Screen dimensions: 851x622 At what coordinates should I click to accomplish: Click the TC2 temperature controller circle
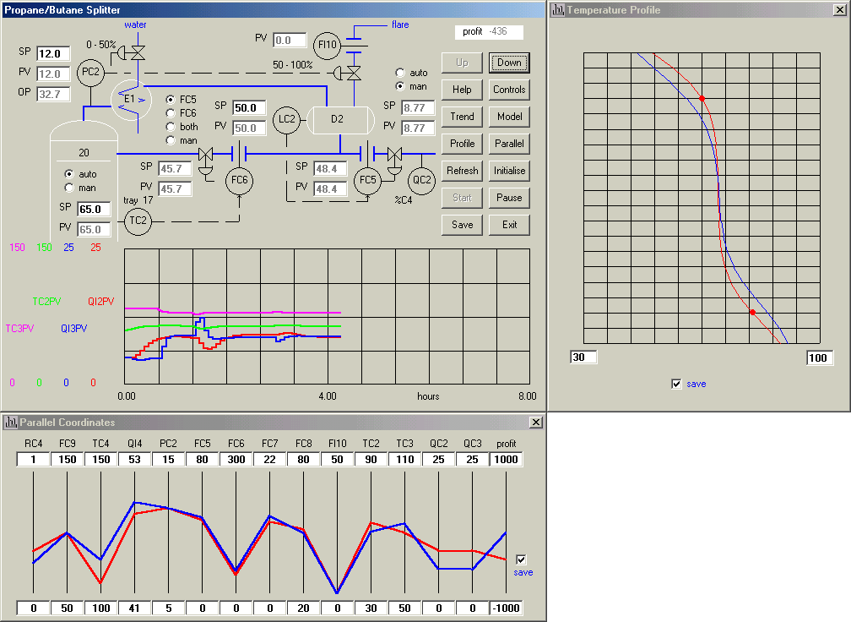pyautogui.click(x=138, y=221)
